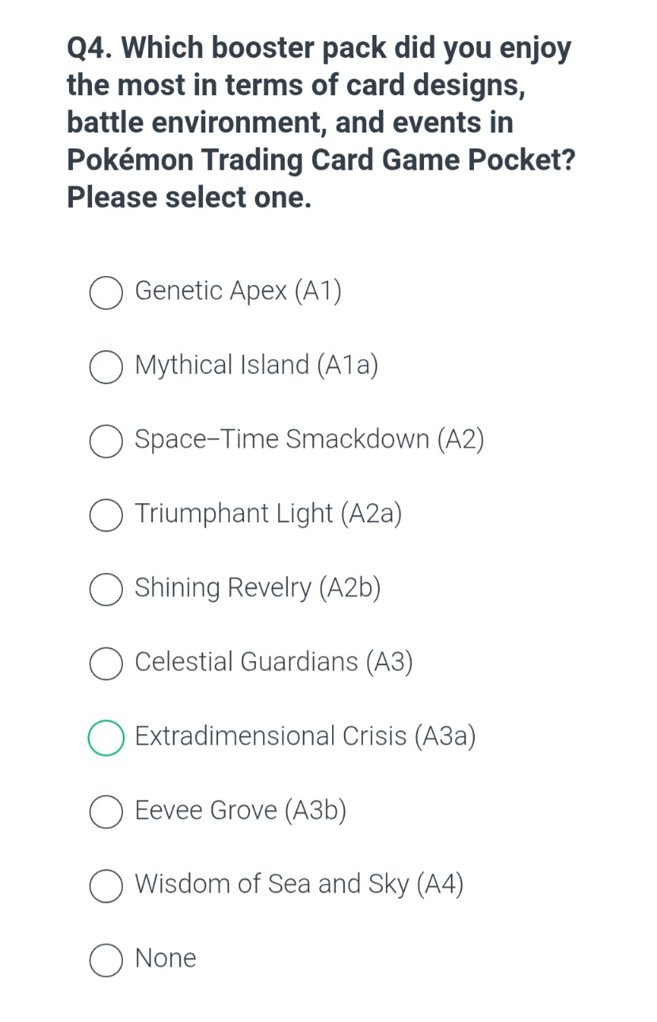Click the "Space–Time Smackdown (A2)" label text
Image resolution: width=657 pixels, height=1022 pixels.
309,439
